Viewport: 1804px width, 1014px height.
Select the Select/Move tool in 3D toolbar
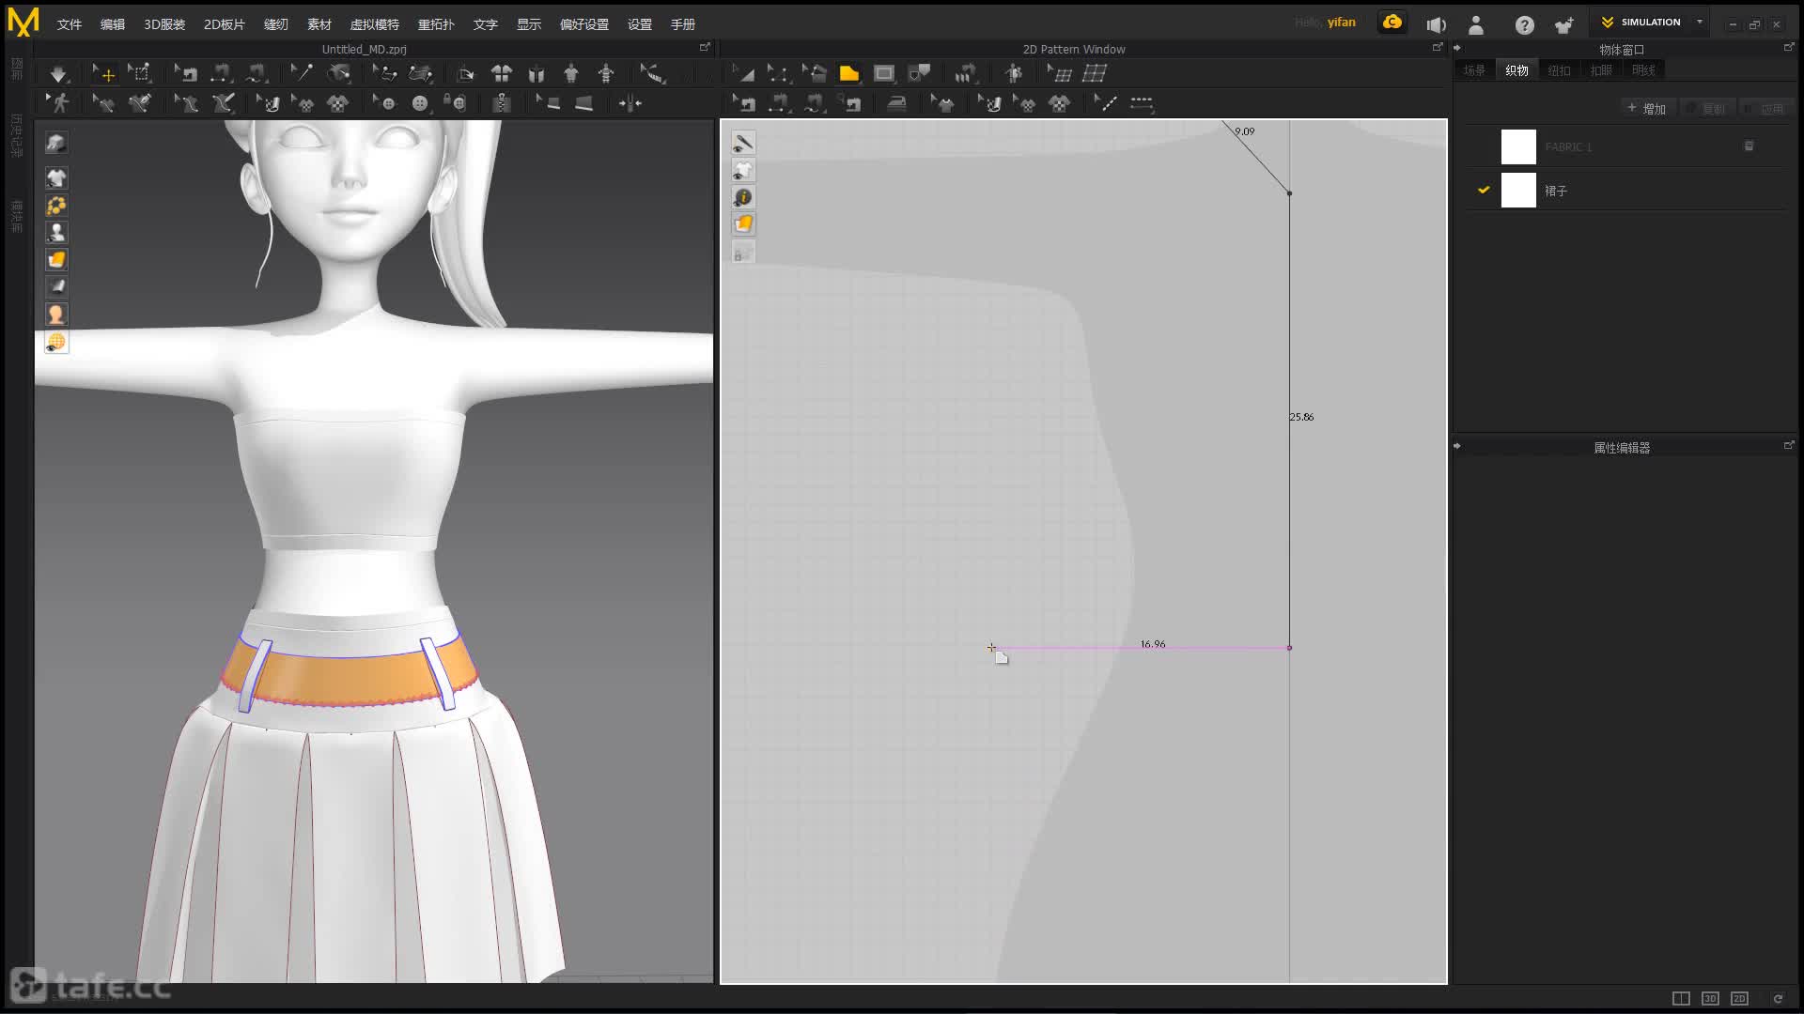[x=103, y=73]
